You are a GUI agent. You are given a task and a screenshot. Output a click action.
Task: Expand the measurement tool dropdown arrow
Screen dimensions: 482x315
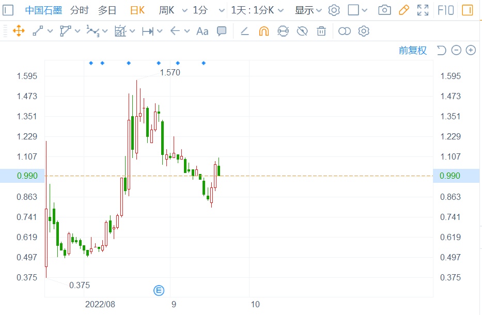tap(132, 31)
